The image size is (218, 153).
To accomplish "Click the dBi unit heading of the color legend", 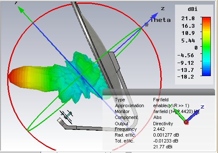I will pos(192,9).
